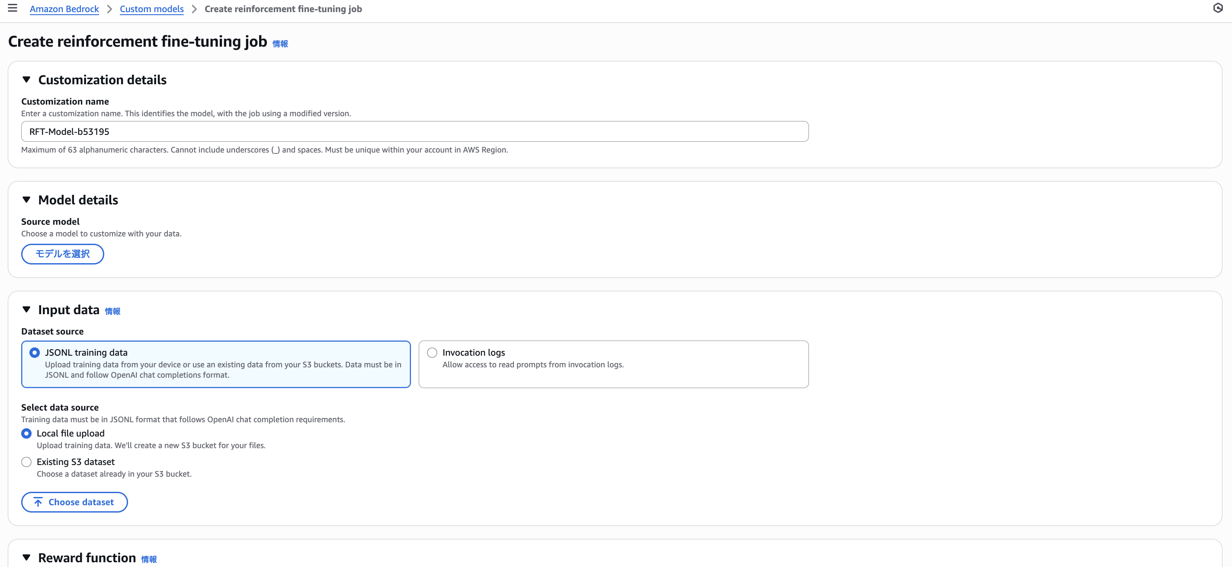
Task: Open info link next to Reward function
Action: 149,559
